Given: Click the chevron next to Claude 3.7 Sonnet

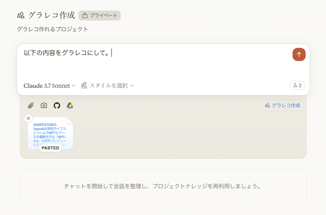Looking at the screenshot, I should (x=73, y=86).
